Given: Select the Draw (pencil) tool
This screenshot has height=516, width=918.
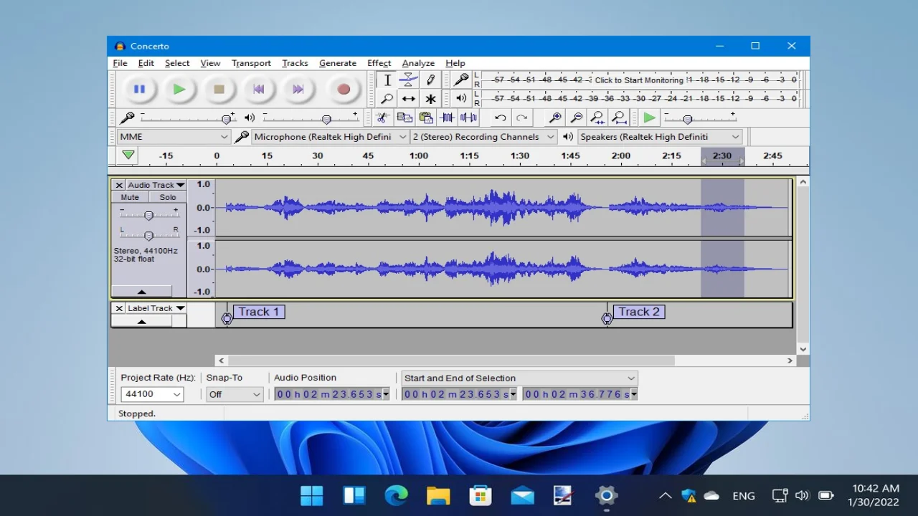Looking at the screenshot, I should tap(430, 80).
